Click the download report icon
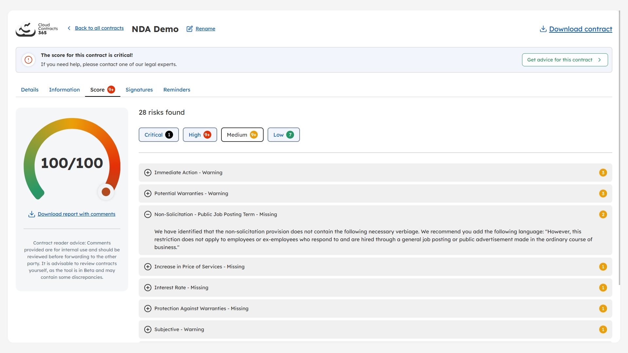 (32, 214)
